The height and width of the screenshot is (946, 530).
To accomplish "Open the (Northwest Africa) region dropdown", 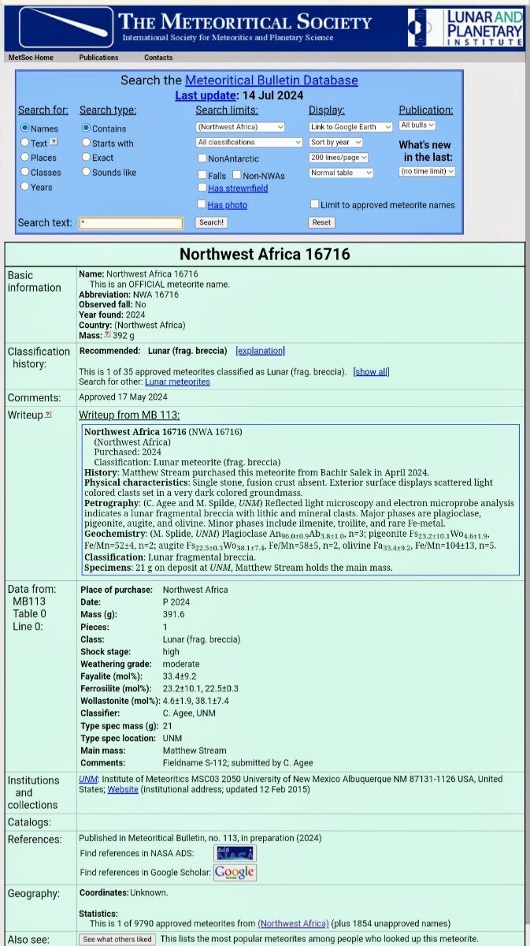I will [x=240, y=127].
